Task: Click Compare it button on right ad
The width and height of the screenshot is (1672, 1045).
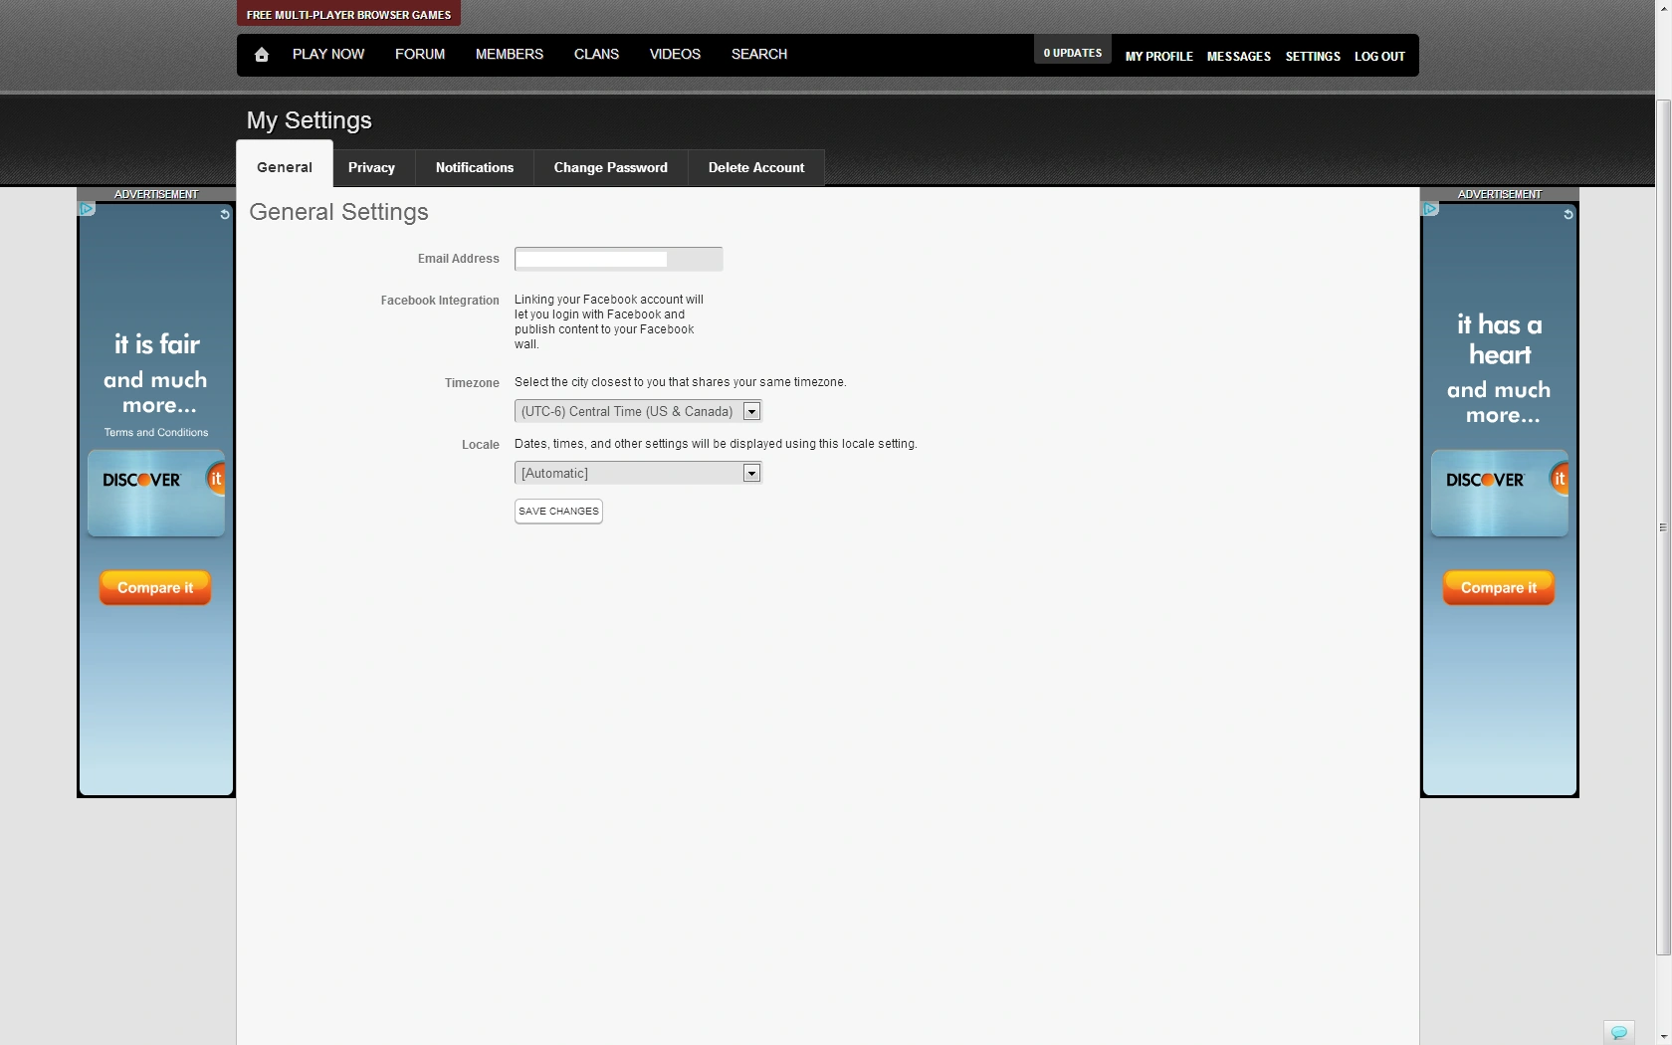Action: [x=1499, y=587]
